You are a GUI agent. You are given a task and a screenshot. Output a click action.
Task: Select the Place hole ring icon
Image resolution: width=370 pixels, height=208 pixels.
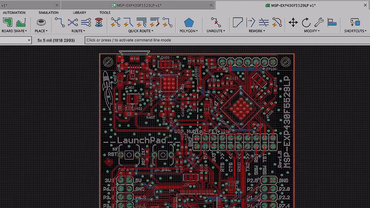[41, 22]
